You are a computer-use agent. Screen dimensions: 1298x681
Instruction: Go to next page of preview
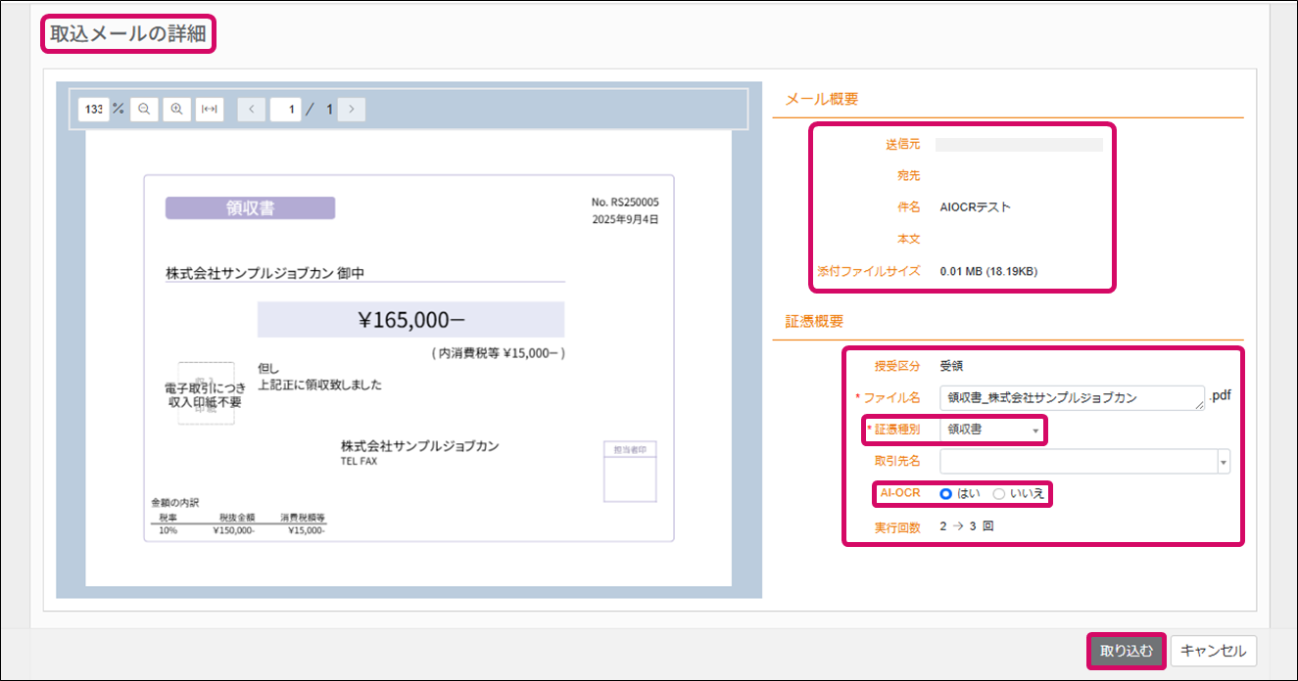(351, 110)
